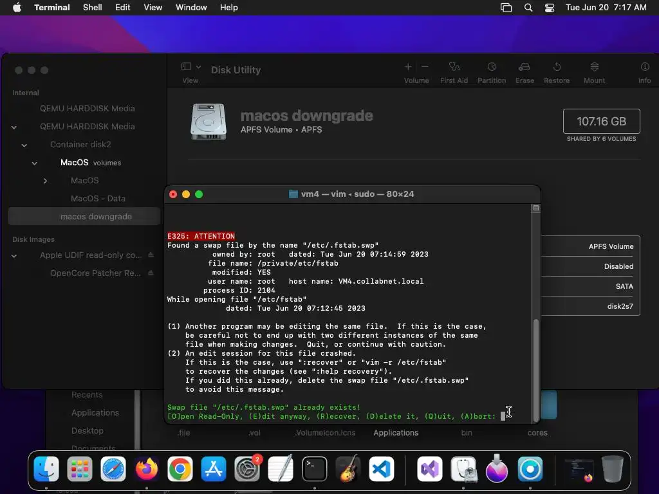Select first QEMU HARDDISK Media entry
659x494 pixels.
[88, 108]
